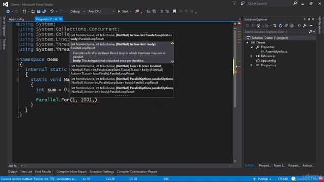Close the Program.cs tab
Screen dimensions: 324x182
[60, 19]
